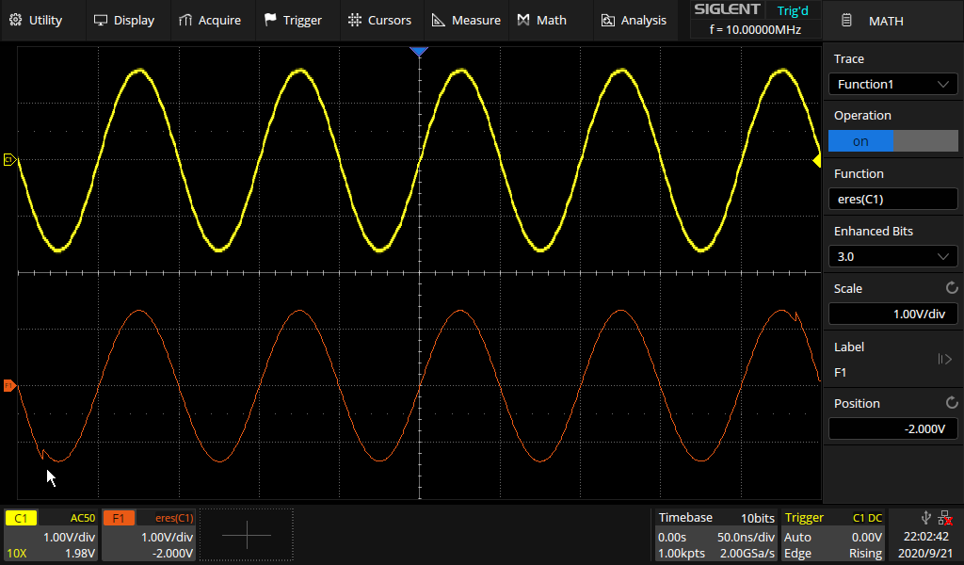The image size is (964, 565).
Task: Click the 10bits resolution label
Action: point(758,518)
